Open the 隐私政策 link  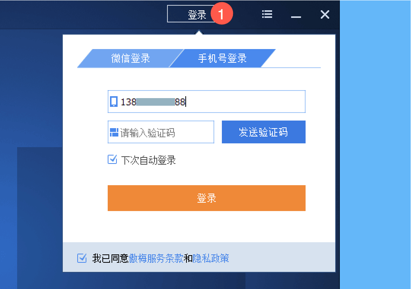tap(211, 258)
